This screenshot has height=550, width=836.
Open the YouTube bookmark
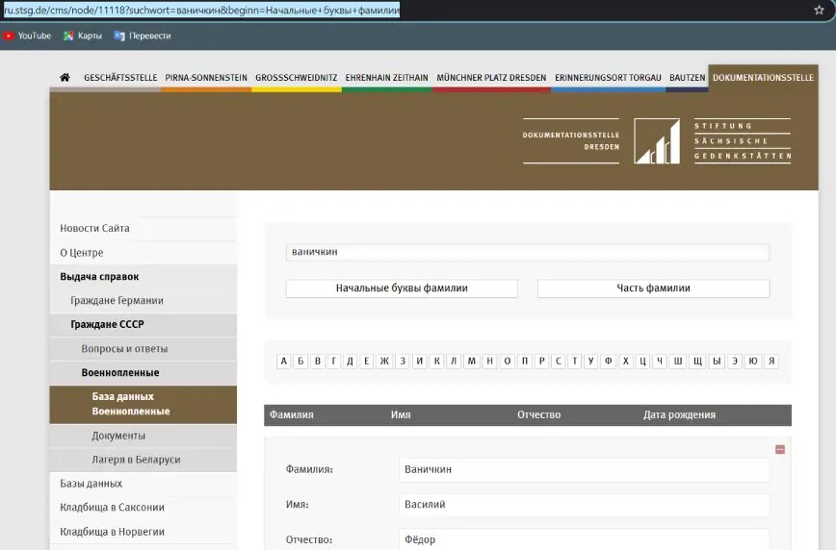click(28, 36)
